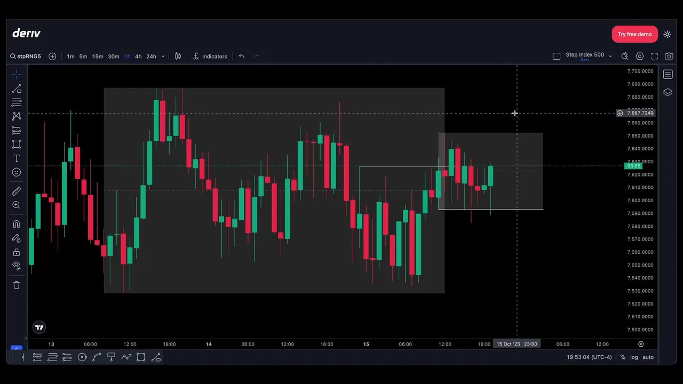Undo the last chart action

(x=242, y=56)
